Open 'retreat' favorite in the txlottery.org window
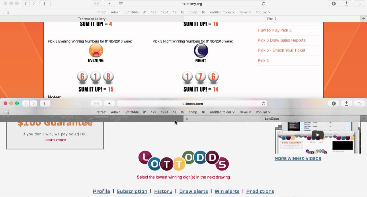 click(101, 12)
